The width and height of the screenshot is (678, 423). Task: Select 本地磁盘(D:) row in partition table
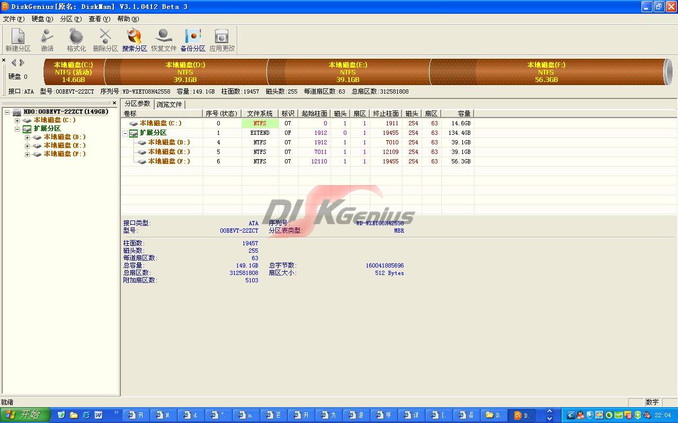297,142
